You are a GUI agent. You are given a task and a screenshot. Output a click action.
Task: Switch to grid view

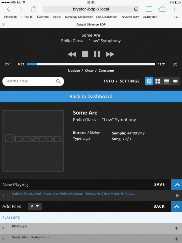coord(158,81)
